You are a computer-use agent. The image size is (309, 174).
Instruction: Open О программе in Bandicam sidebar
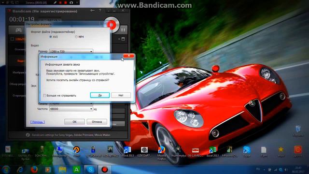(19, 96)
